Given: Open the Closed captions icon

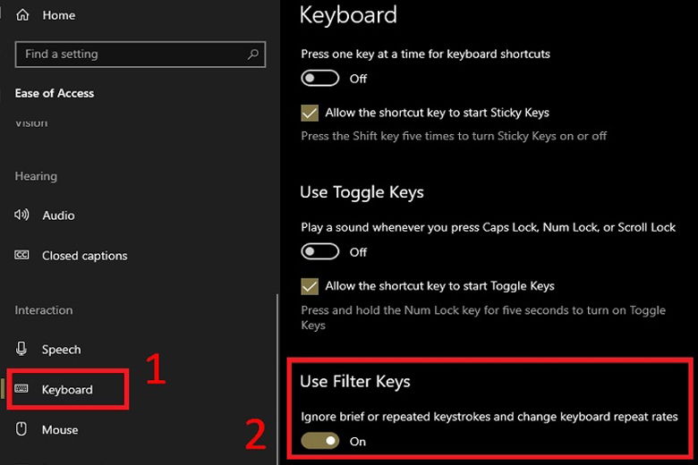Looking at the screenshot, I should (22, 256).
